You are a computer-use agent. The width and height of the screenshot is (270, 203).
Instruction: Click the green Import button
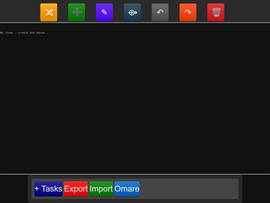click(101, 189)
